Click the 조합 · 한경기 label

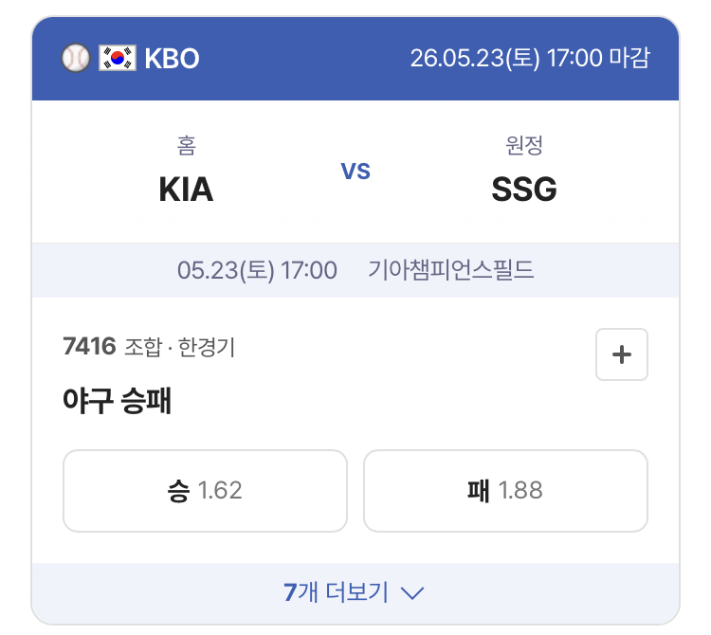(x=179, y=347)
